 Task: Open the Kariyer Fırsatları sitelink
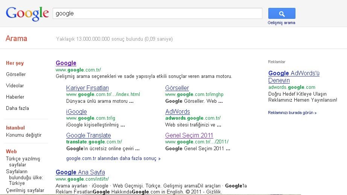(x=87, y=88)
